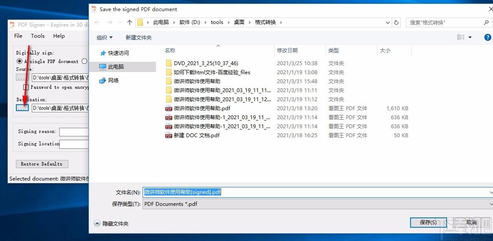This screenshot has height=241, width=493.
Task: Select the second radio button in PDF Signer
Action: pyautogui.click(x=84, y=61)
